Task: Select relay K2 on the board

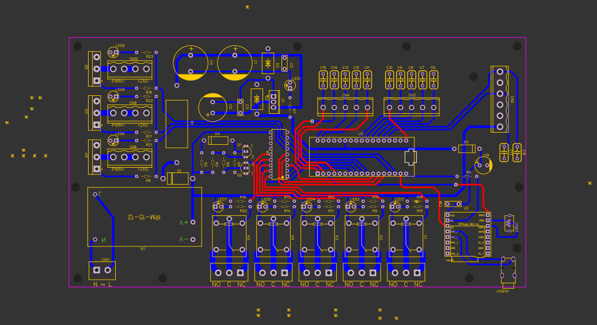Action: click(x=362, y=237)
